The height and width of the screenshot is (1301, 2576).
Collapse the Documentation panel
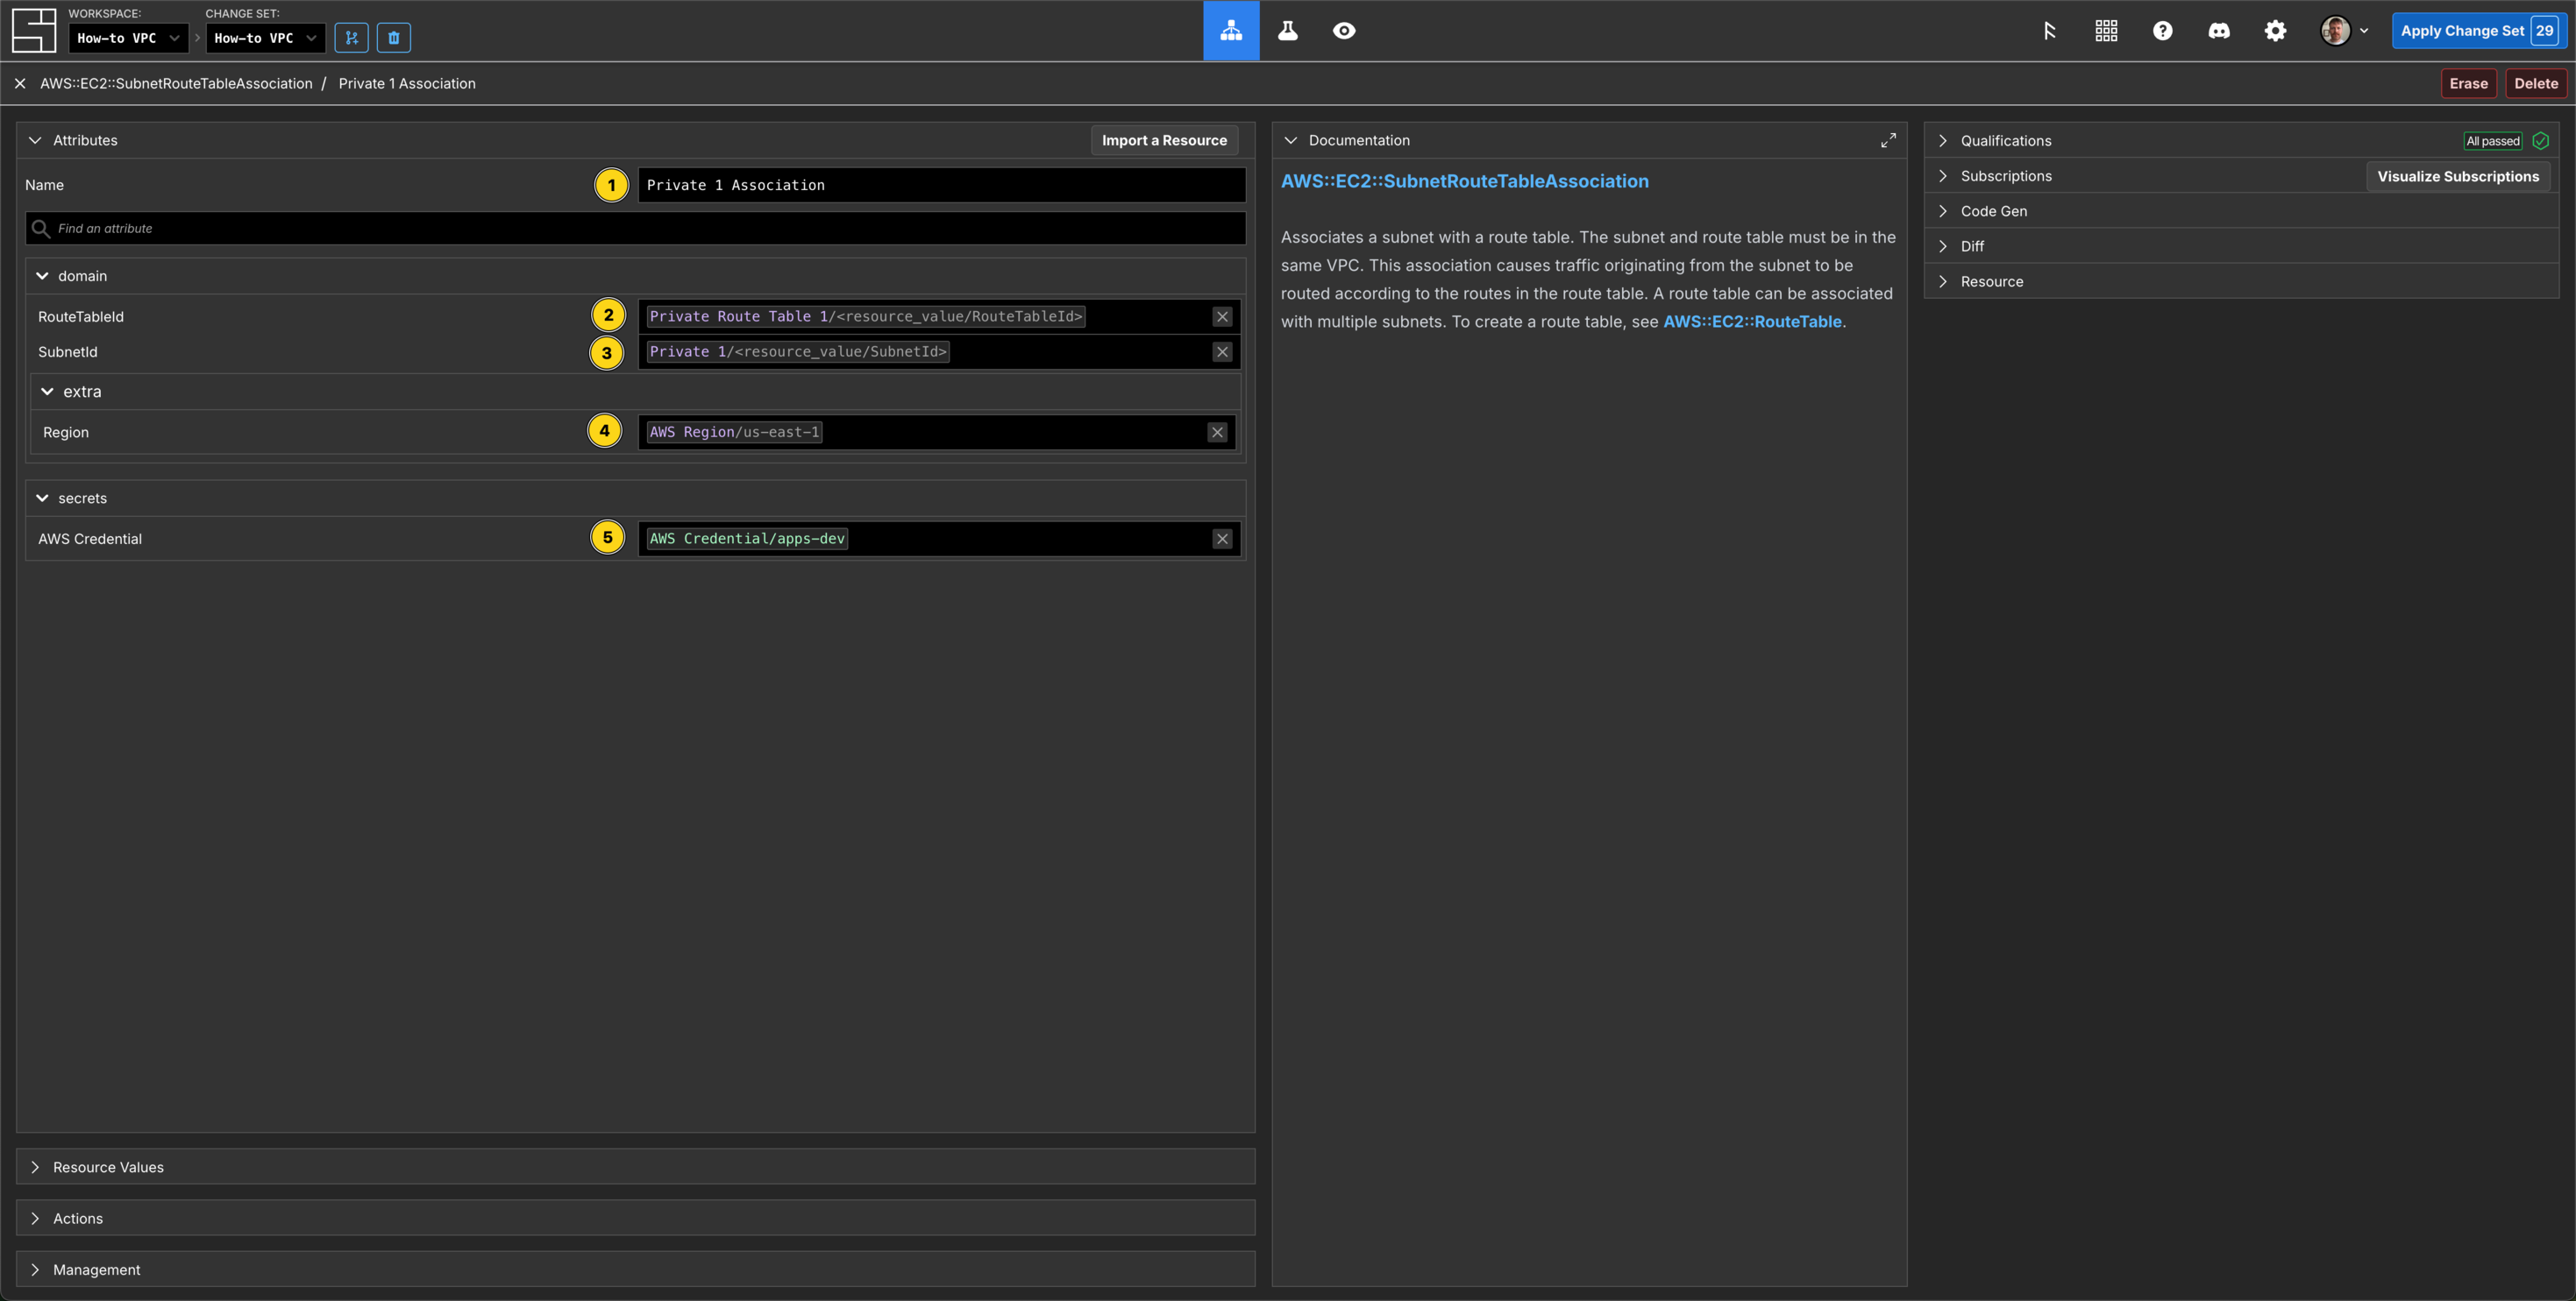(x=1291, y=141)
